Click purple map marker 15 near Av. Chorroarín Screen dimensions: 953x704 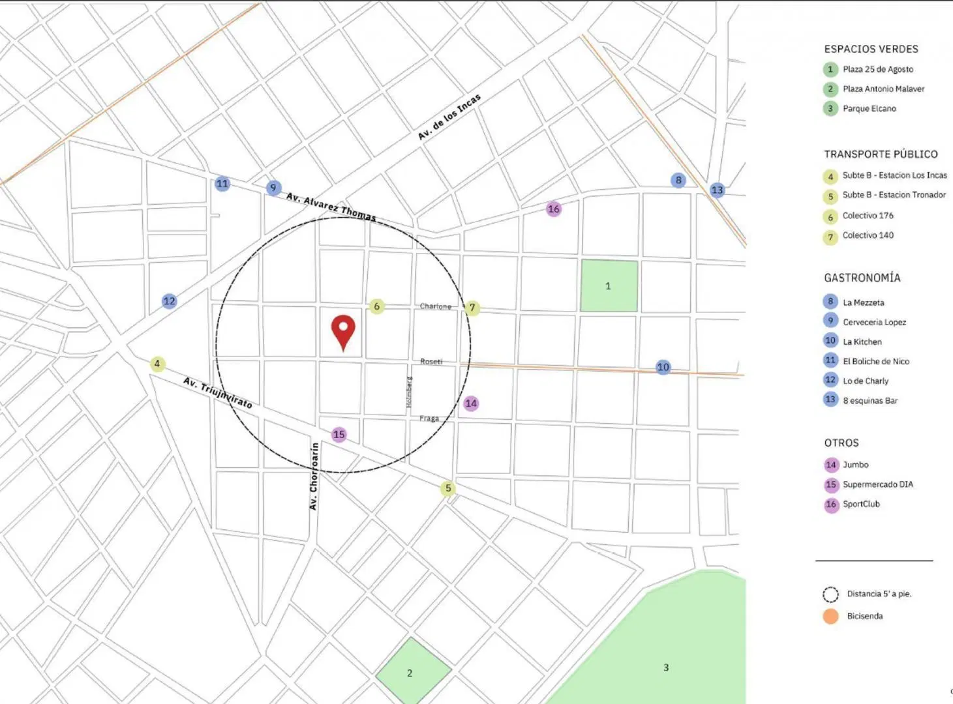click(x=339, y=434)
